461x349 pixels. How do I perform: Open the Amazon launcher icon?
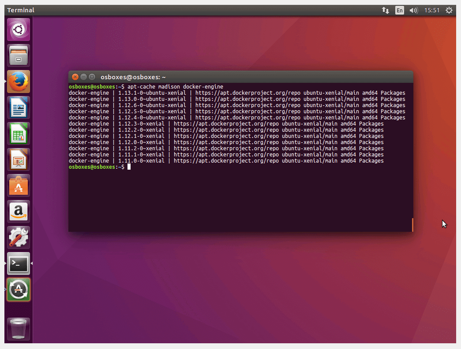pyautogui.click(x=19, y=212)
